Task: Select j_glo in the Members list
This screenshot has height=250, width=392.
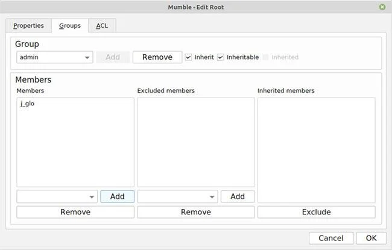Action: 75,104
